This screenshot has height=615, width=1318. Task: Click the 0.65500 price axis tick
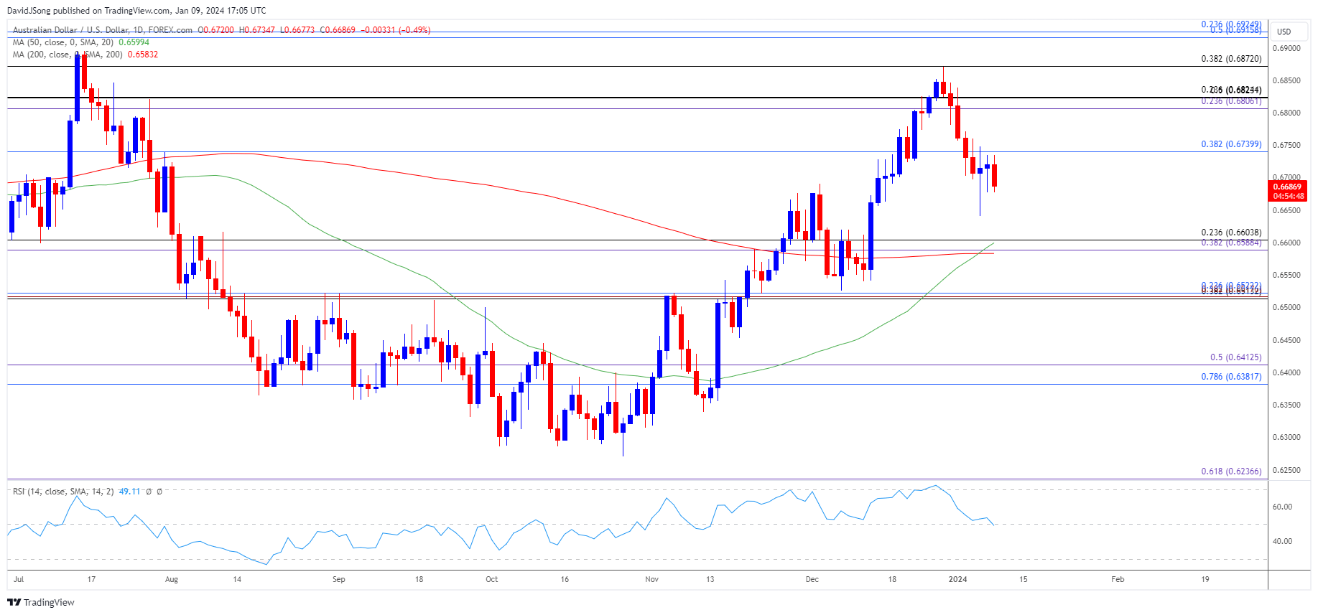coord(1286,275)
